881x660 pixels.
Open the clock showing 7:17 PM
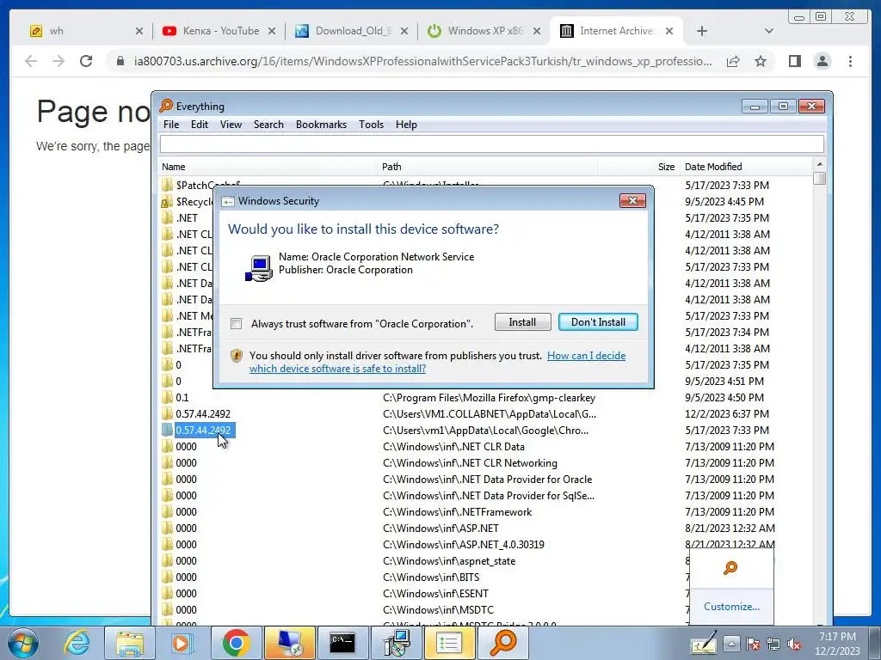[837, 644]
